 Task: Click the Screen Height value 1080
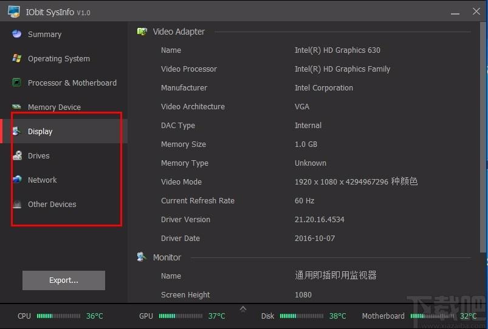coord(303,295)
